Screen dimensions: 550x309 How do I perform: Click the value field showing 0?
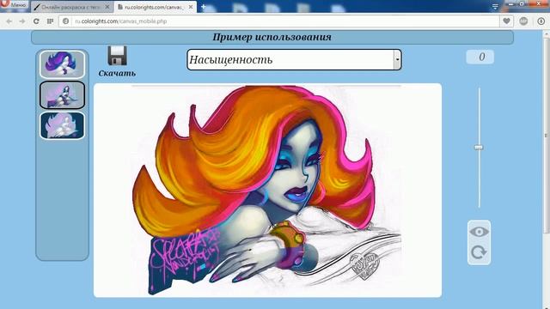(x=480, y=58)
